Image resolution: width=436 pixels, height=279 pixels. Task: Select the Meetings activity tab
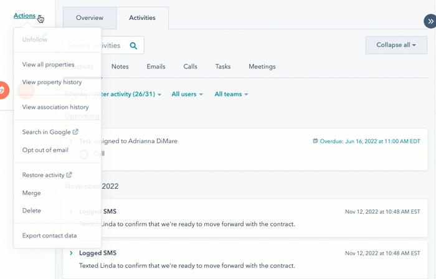262,67
